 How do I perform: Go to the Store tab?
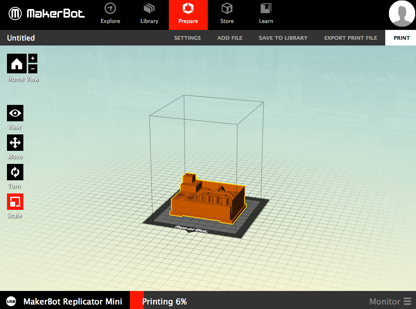[227, 14]
